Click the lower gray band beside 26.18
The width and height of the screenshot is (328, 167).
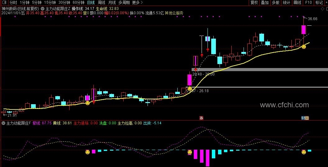(257, 87)
